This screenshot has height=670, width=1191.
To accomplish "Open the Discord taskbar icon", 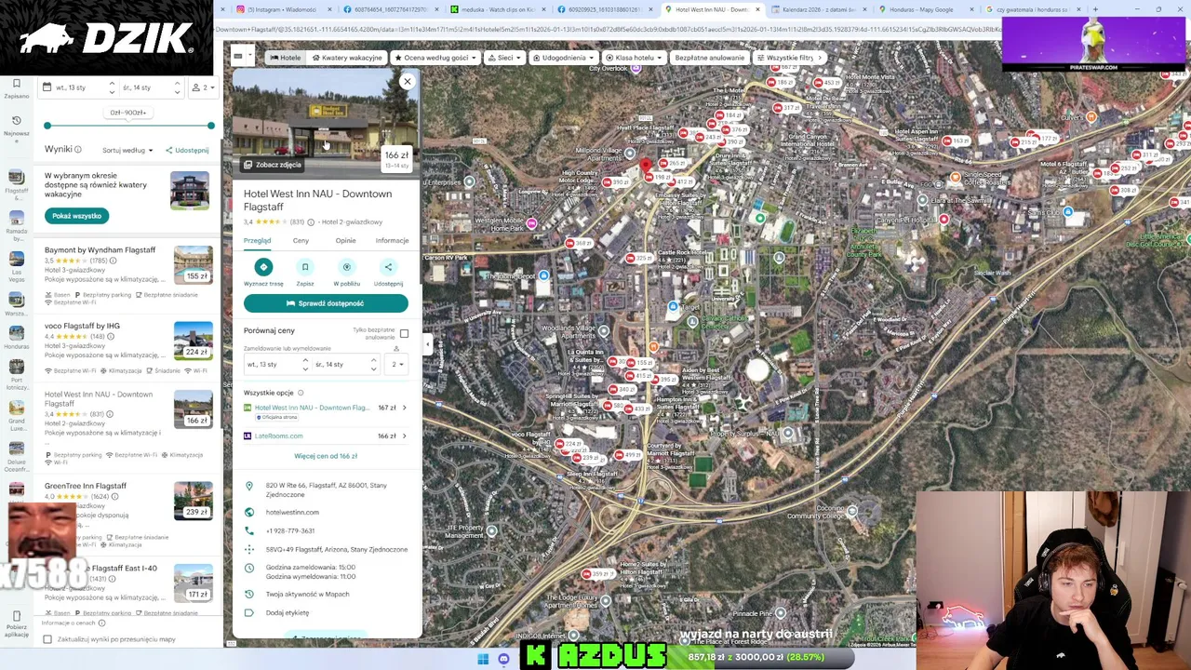I will [x=503, y=659].
